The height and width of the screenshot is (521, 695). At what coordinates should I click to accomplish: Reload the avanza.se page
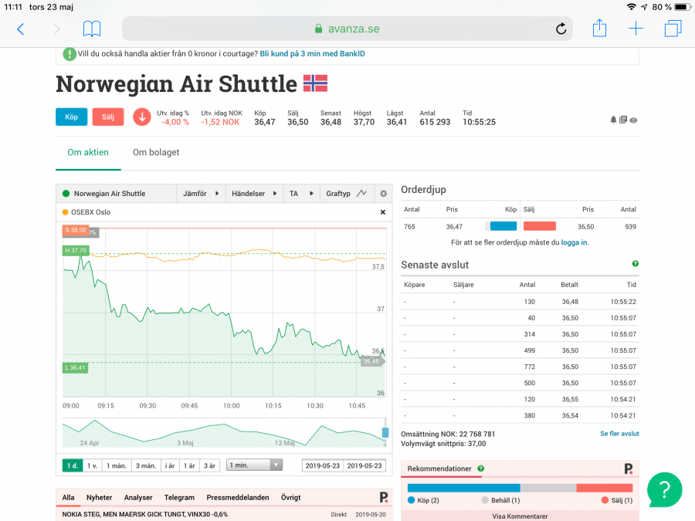tap(561, 29)
